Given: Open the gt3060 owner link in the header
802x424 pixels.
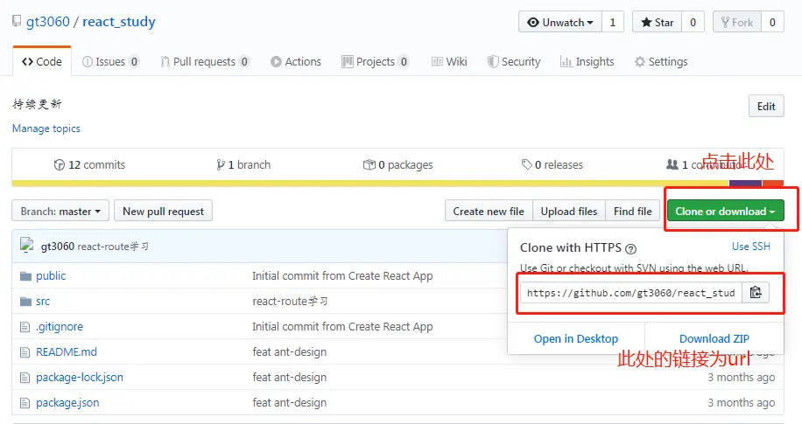Looking at the screenshot, I should click(47, 22).
